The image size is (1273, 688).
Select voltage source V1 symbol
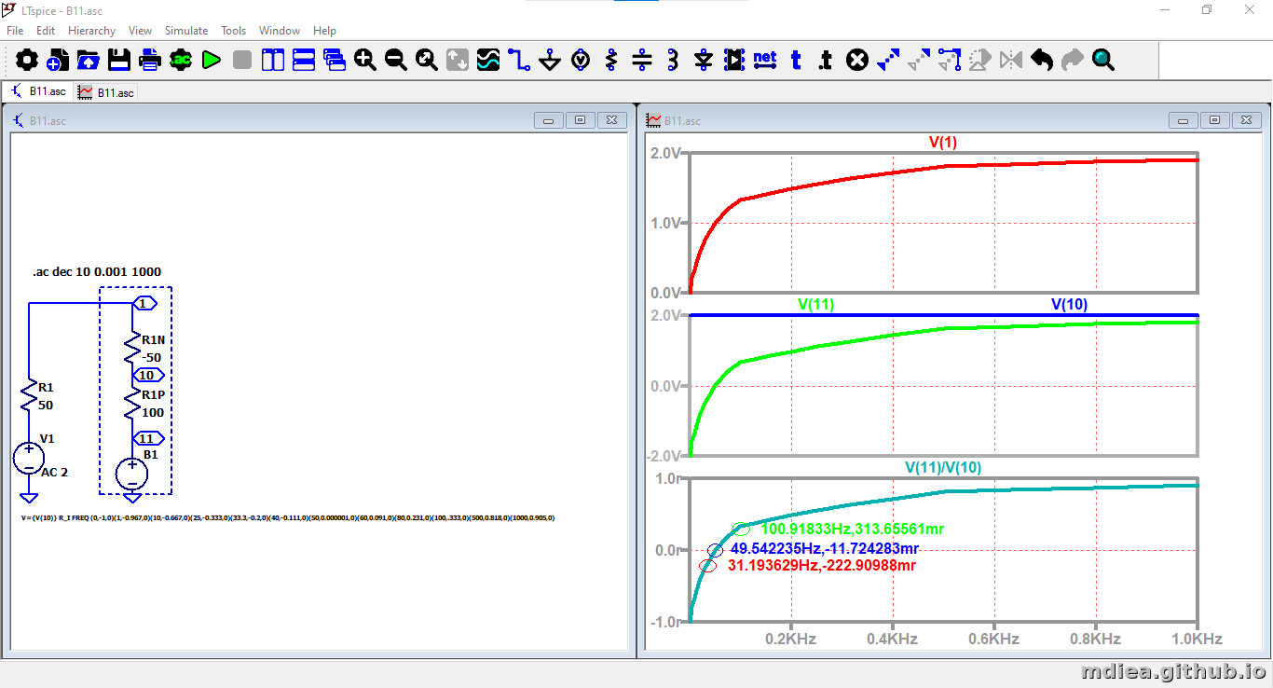29,458
